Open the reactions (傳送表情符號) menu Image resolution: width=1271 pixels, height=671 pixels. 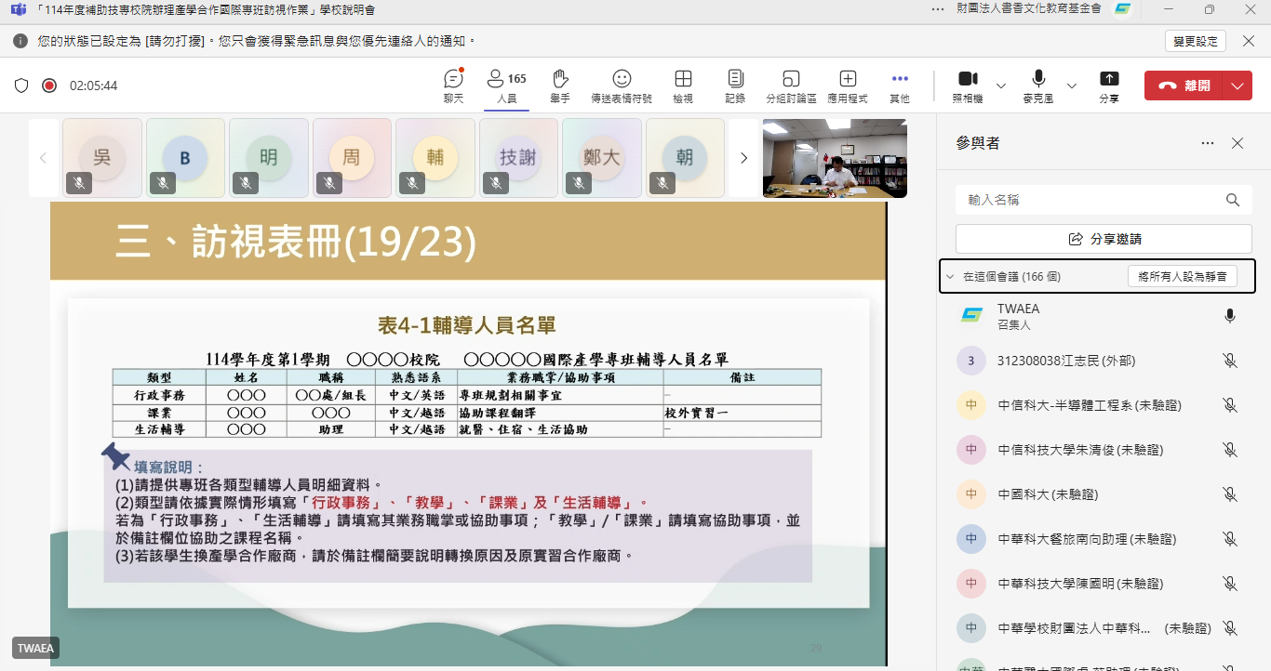coord(621,85)
